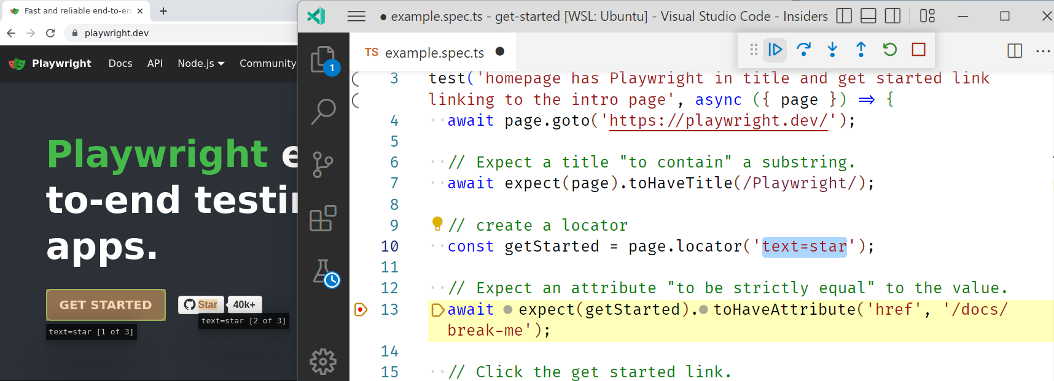Open the Manage gear settings menu
Viewport: 1054px width, 381px height.
(x=323, y=362)
